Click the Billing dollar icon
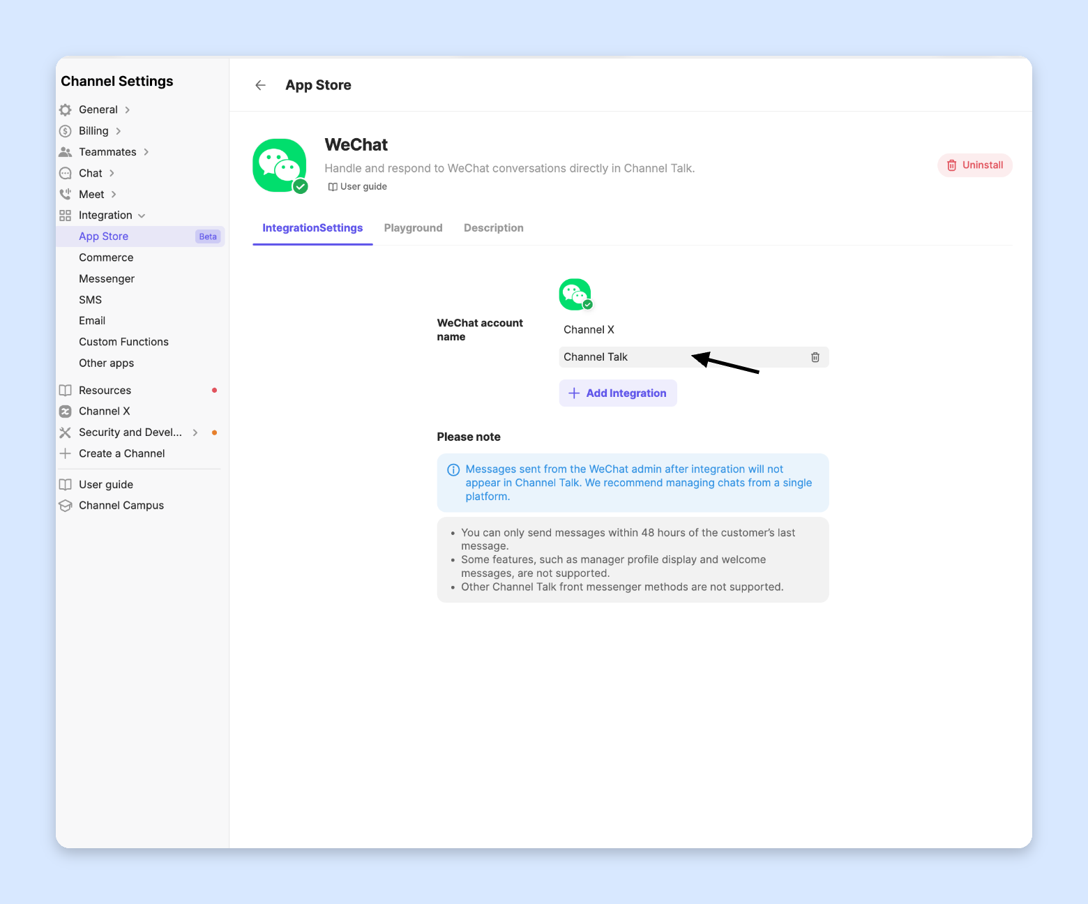Screen dimensions: 1088x904 pos(66,131)
